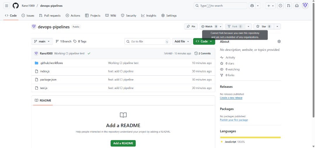Select the Code tab
Image resolution: width=315 pixels, height=148 pixels.
point(11,15)
